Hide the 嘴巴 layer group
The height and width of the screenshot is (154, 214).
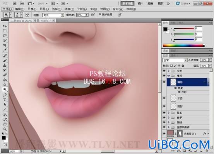click(164, 76)
